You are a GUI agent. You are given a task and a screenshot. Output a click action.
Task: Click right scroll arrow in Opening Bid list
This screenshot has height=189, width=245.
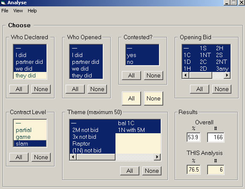point(227,75)
